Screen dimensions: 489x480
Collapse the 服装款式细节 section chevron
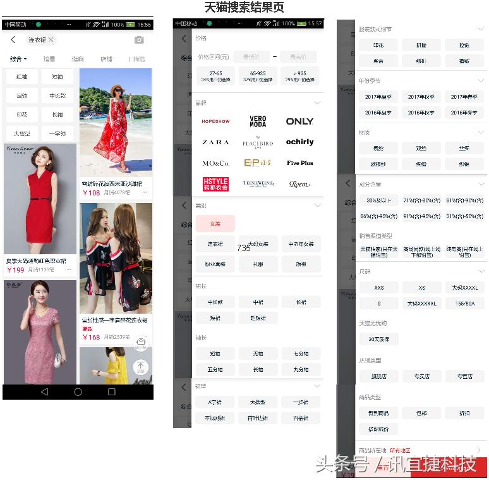point(481,29)
